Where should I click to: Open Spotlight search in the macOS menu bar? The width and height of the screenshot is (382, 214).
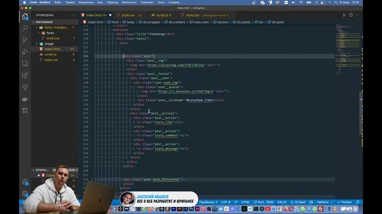(316, 2)
